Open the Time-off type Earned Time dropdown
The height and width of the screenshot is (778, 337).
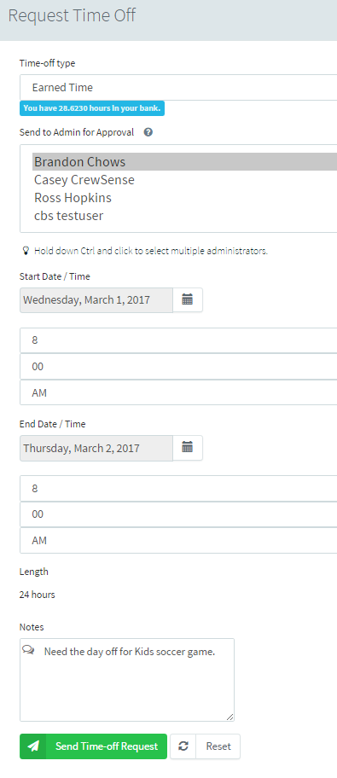tap(178, 87)
